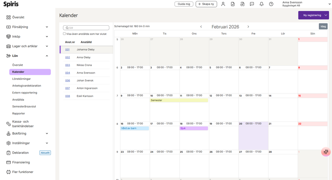Open the Ny registrering dropdown arrow
The width and height of the screenshot is (332, 180).
point(326,15)
